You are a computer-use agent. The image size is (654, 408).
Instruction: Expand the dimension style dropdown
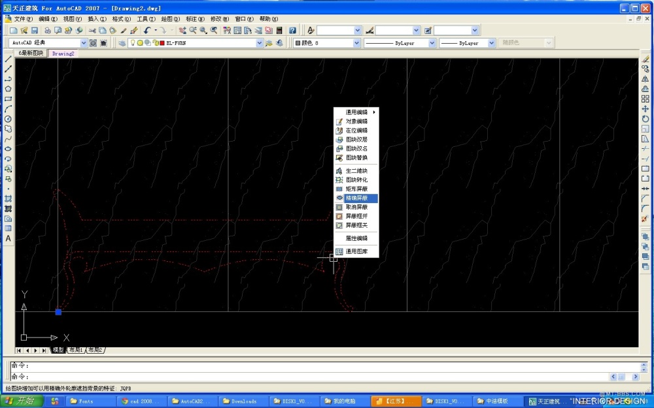tap(416, 31)
